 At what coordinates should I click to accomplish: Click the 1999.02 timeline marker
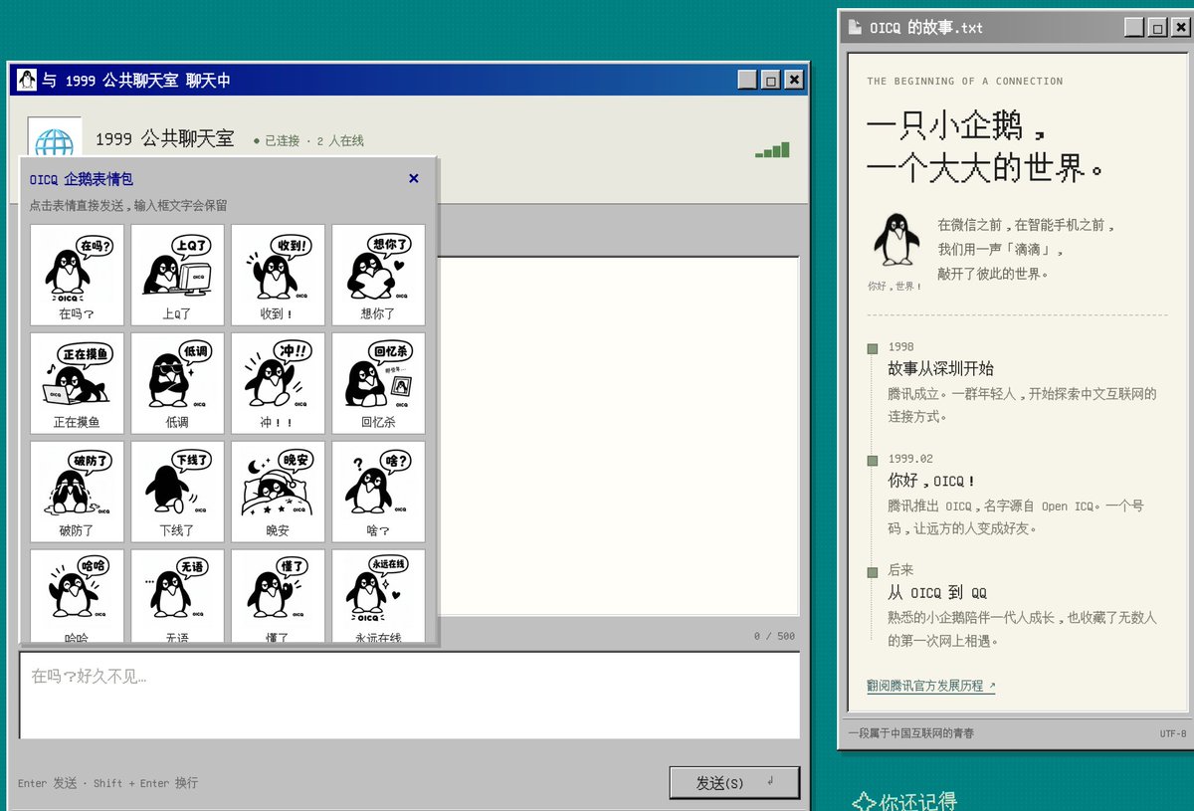873,461
